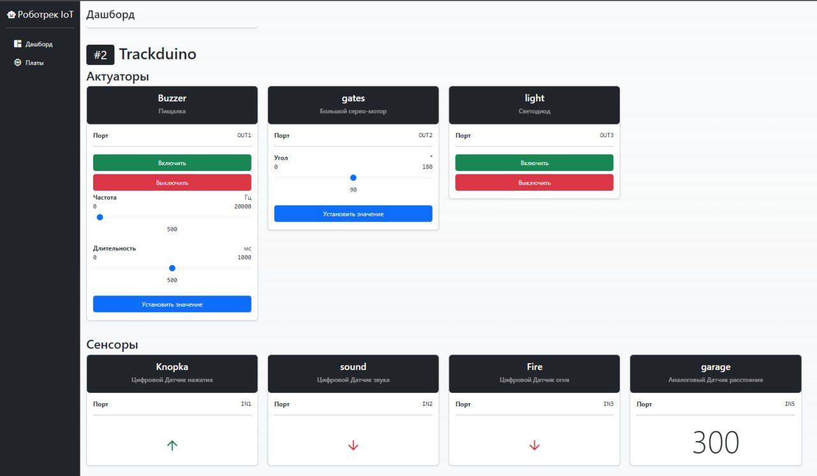Viewport: 817px width, 476px height.
Task: Switch on the light with Включить
Action: click(x=534, y=163)
